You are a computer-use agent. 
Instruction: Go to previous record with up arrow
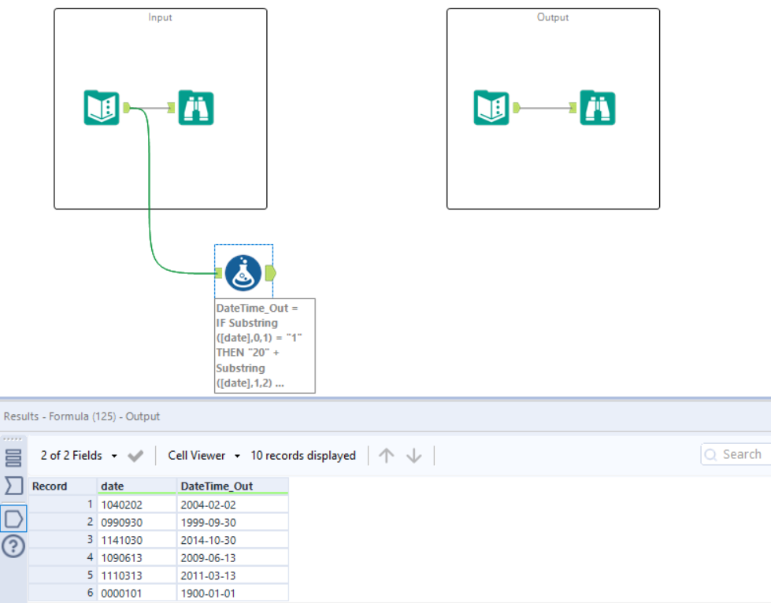point(387,456)
